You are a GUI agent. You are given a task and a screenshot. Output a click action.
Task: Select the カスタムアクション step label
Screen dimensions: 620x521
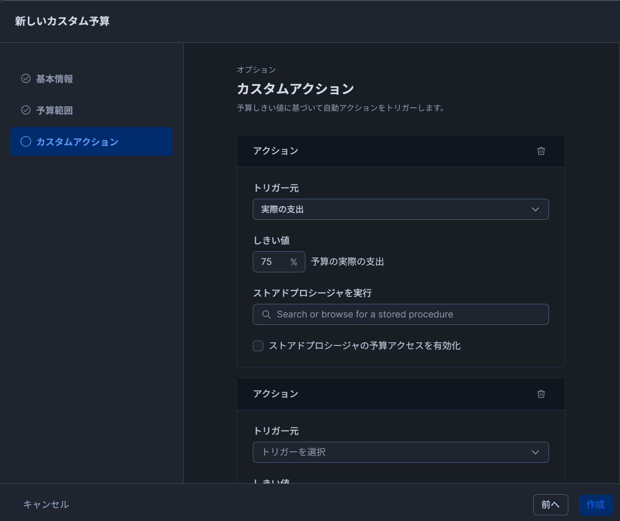pos(77,142)
